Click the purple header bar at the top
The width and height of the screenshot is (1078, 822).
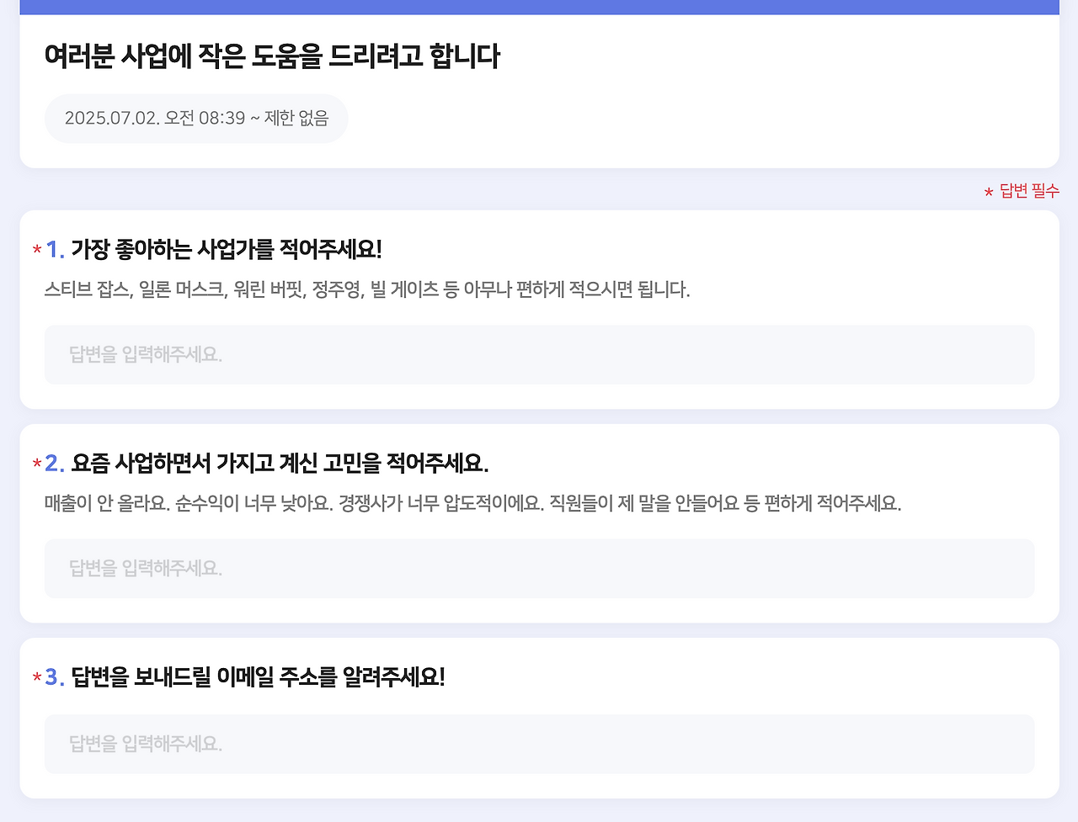[x=539, y=5]
